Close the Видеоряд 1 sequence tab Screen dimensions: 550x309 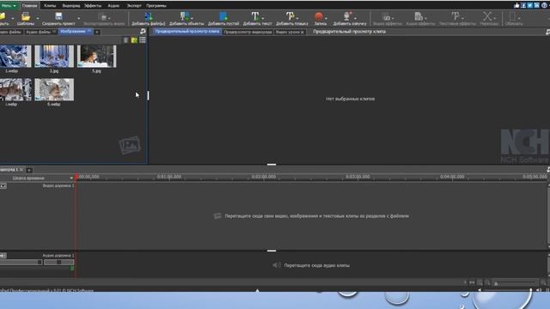(21, 170)
